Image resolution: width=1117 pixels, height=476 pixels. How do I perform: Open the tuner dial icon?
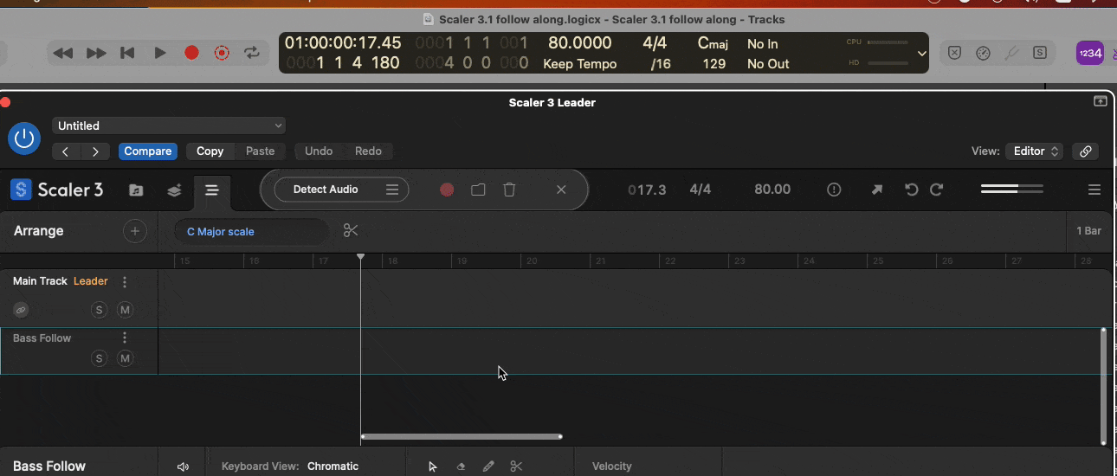click(983, 53)
